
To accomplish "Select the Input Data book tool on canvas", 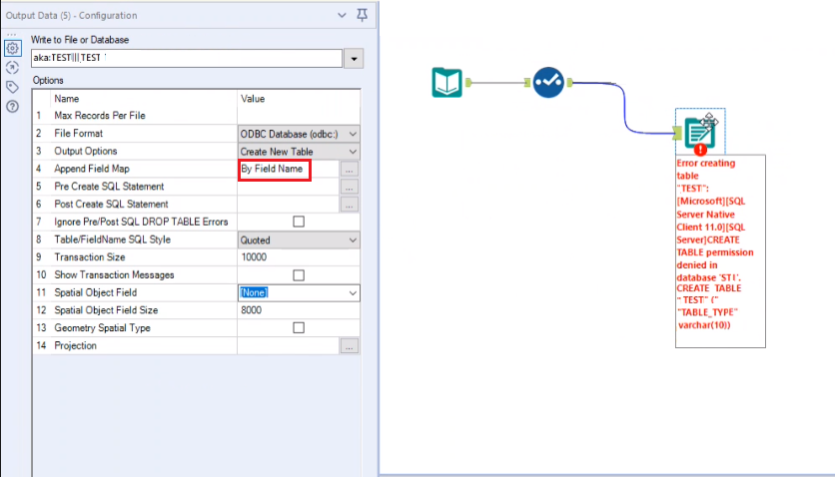I will pos(446,83).
